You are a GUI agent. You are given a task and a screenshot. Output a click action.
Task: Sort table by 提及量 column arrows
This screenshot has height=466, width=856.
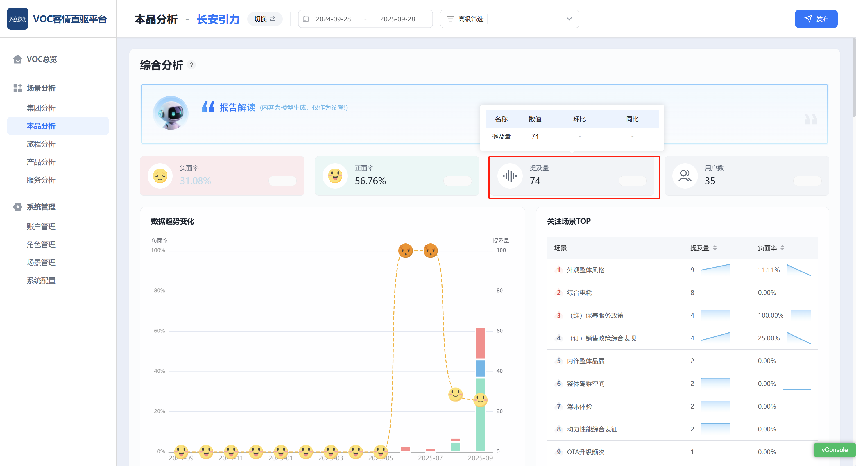point(715,248)
